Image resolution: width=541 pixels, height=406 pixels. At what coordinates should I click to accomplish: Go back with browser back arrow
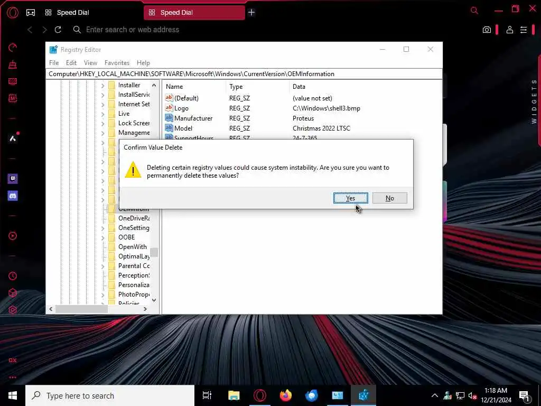coord(30,30)
